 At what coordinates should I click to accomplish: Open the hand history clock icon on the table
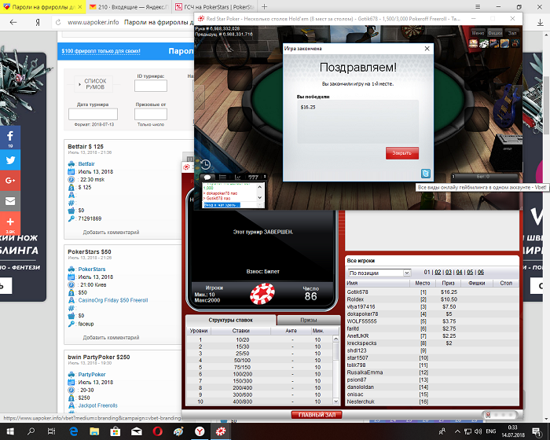(x=206, y=164)
